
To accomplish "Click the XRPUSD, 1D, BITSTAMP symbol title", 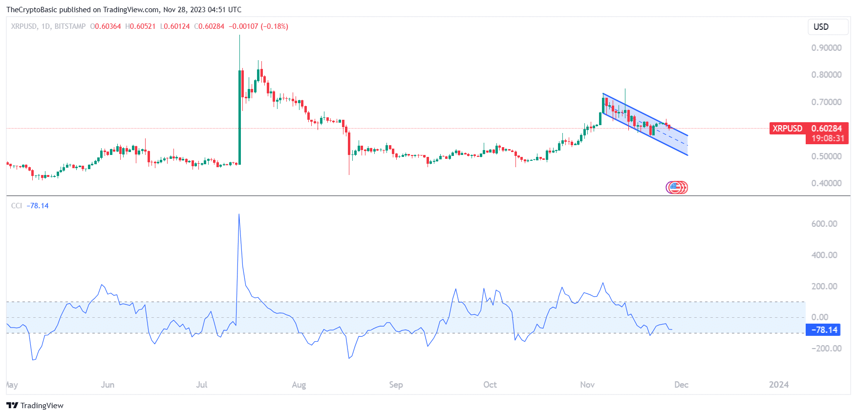I will click(48, 26).
